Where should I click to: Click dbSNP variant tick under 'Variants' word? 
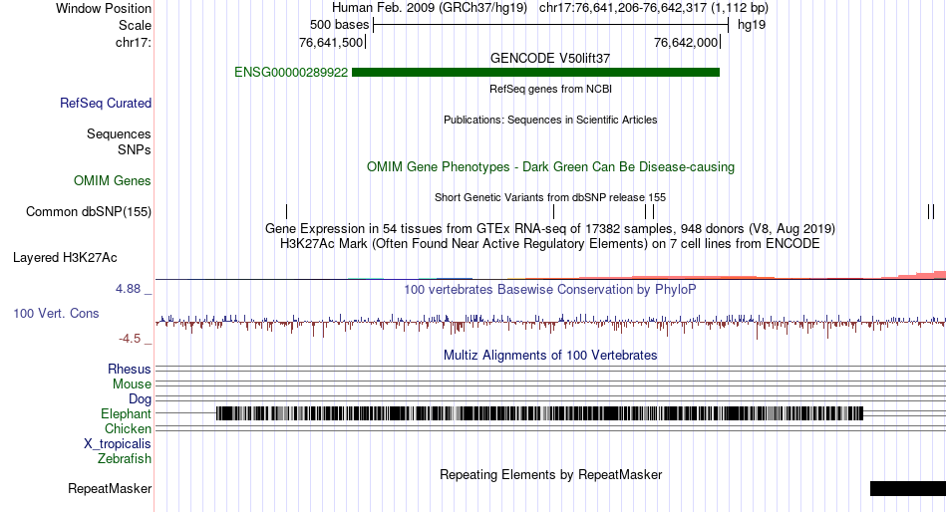[x=554, y=211]
